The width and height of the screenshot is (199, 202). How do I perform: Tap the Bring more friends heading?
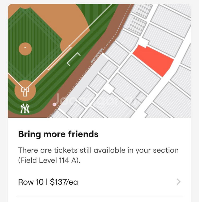coord(58,134)
